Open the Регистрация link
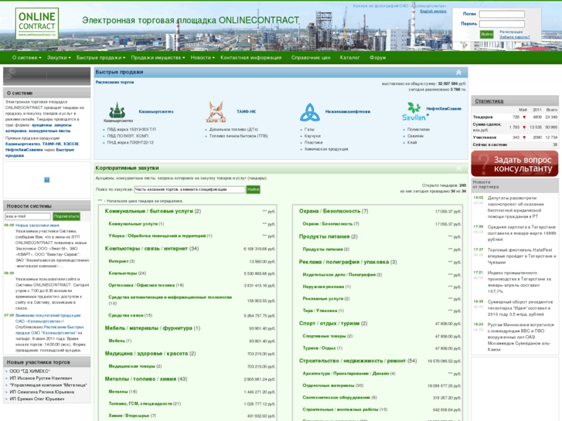562x421 pixels. pyautogui.click(x=511, y=32)
